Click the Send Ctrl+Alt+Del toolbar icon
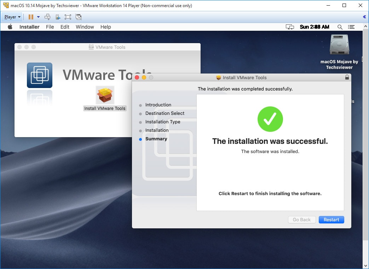This screenshot has width=369, height=269. tap(47, 17)
